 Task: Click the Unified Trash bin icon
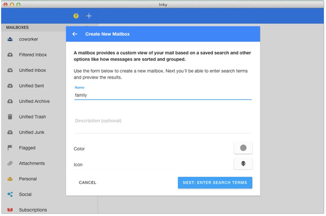[10, 117]
